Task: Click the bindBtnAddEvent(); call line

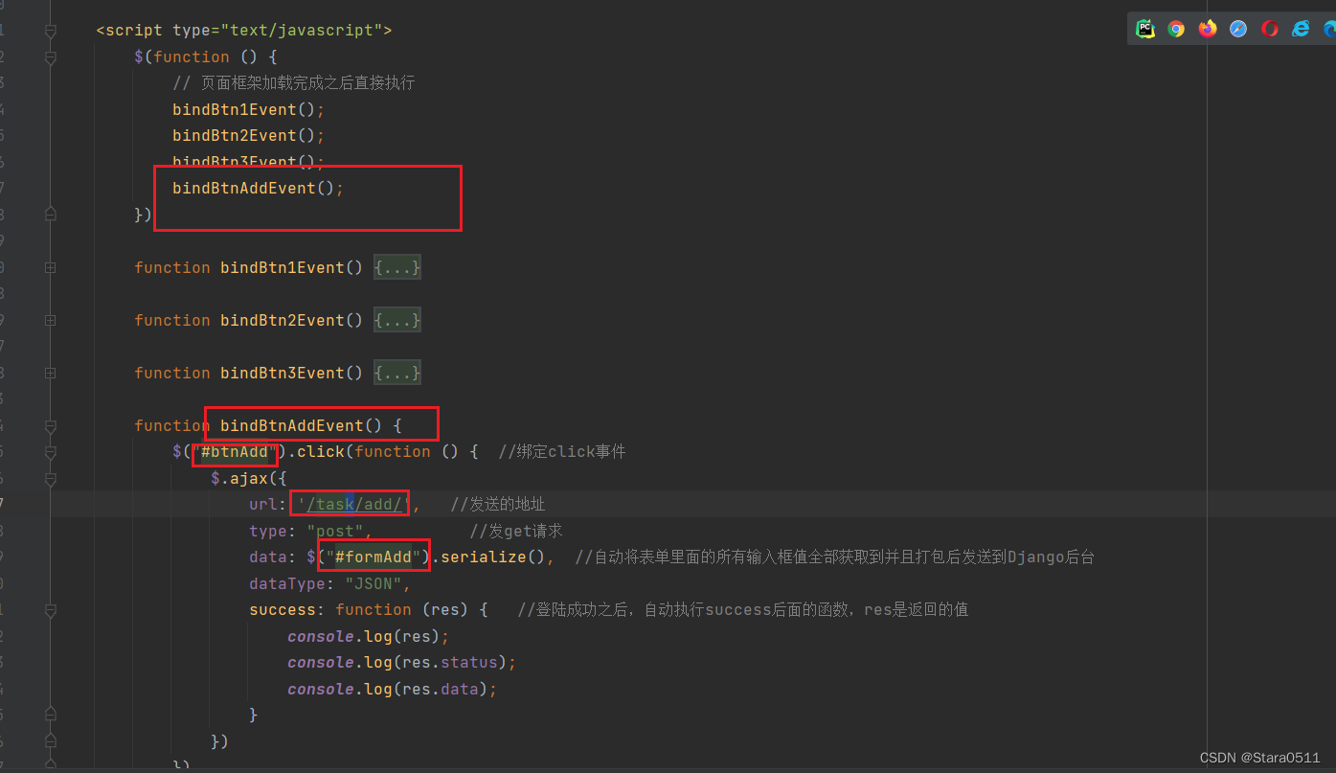Action: tap(258, 189)
